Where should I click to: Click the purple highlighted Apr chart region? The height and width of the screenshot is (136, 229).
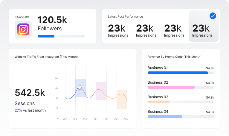click(x=101, y=91)
